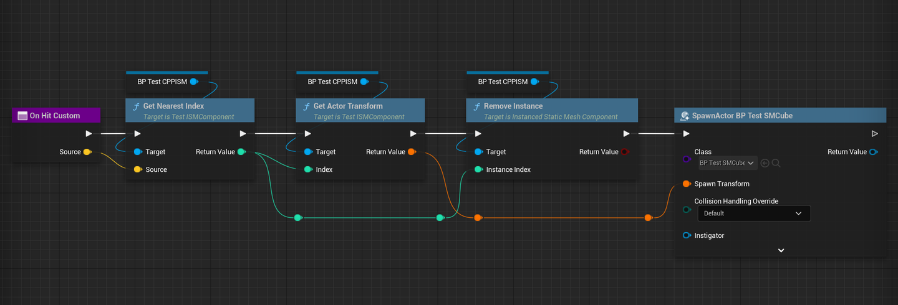Click the event icon in On Hit Custom title
The height and width of the screenshot is (305, 898).
[22, 116]
